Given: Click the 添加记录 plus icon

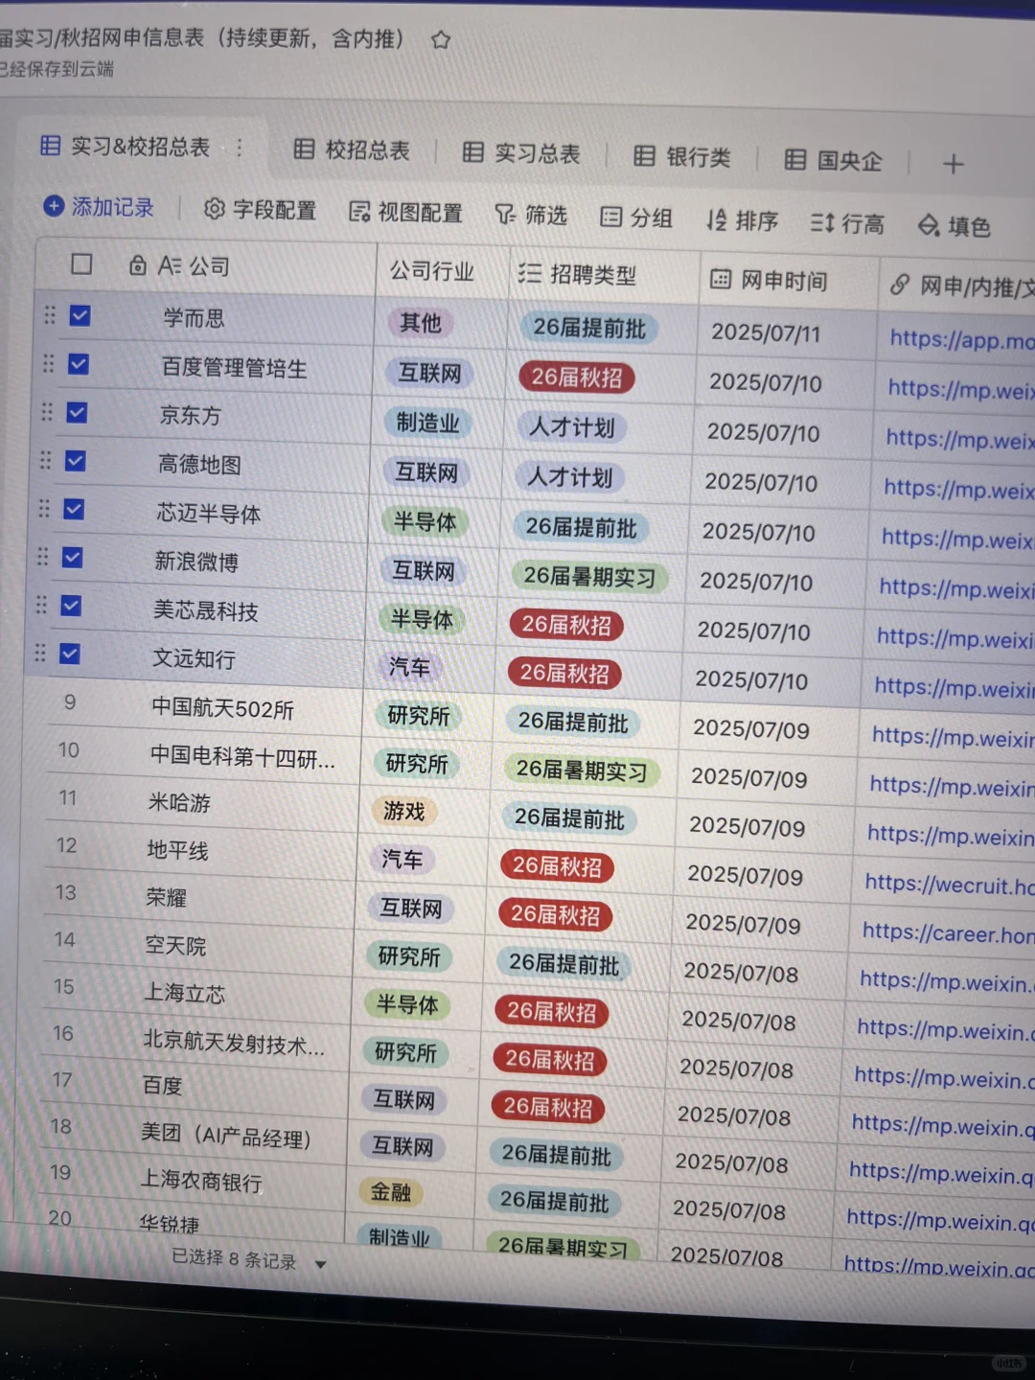Looking at the screenshot, I should click(x=55, y=206).
